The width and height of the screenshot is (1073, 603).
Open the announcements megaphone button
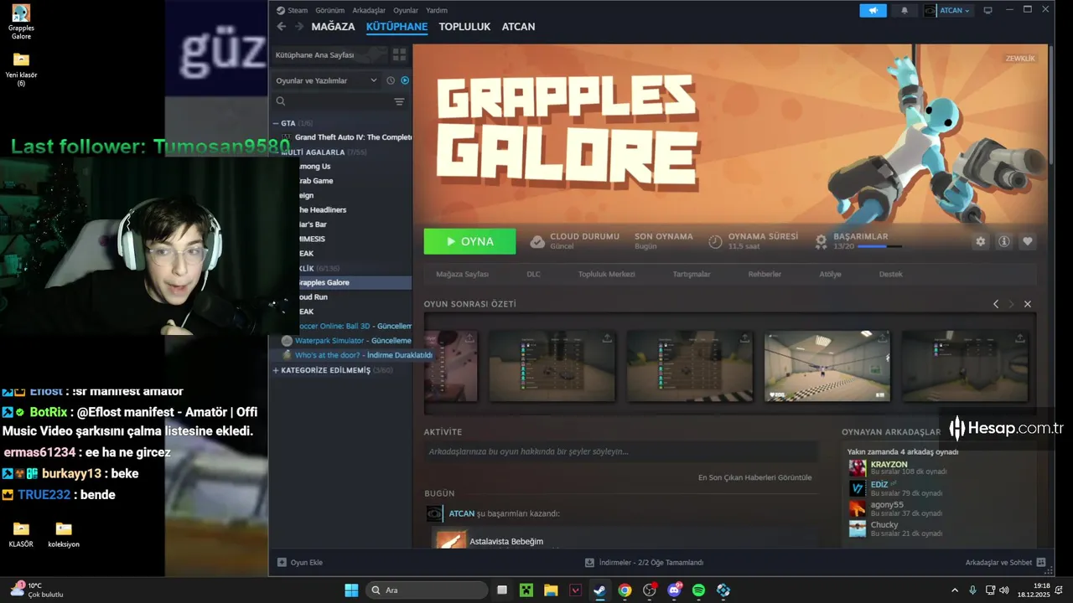pyautogui.click(x=873, y=10)
